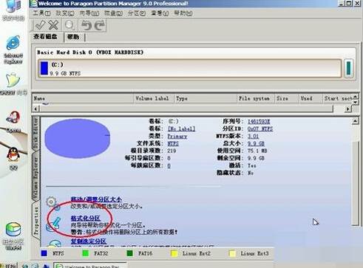Switch to the Disk Editor vertical tab
The height and width of the screenshot is (268, 363).
(36, 133)
